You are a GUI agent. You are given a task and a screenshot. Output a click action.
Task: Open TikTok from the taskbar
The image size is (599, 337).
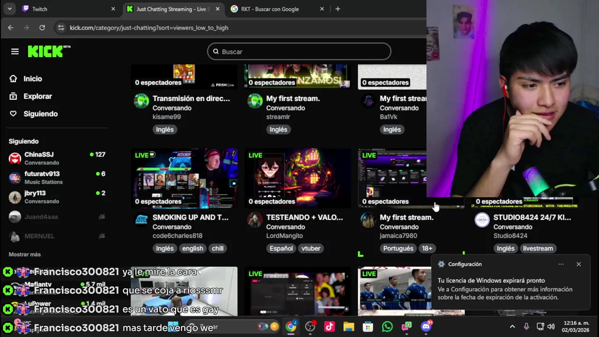329,327
